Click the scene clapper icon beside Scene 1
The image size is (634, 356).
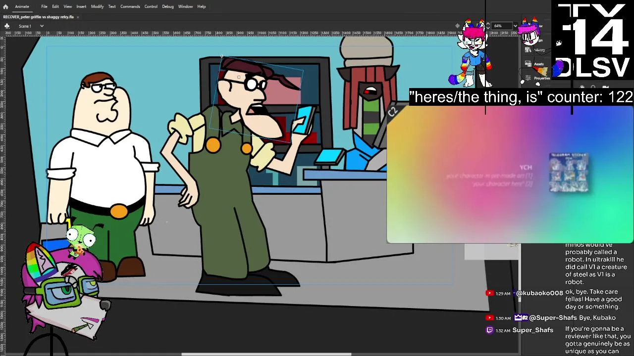7,26
